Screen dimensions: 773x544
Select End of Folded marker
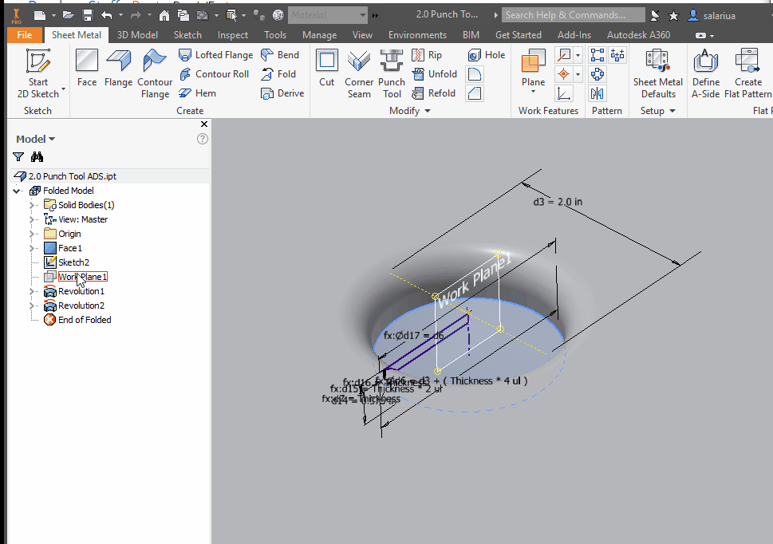pyautogui.click(x=77, y=320)
